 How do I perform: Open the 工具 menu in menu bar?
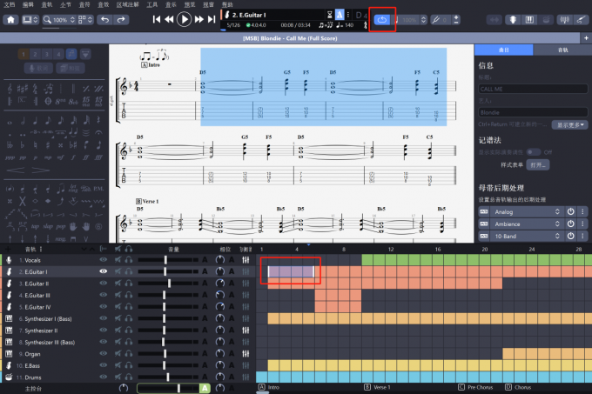pos(151,5)
